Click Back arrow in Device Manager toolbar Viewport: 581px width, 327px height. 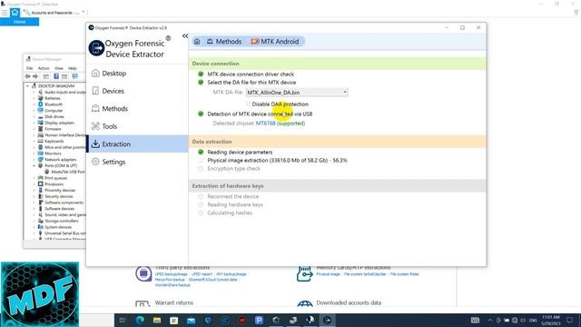point(28,76)
